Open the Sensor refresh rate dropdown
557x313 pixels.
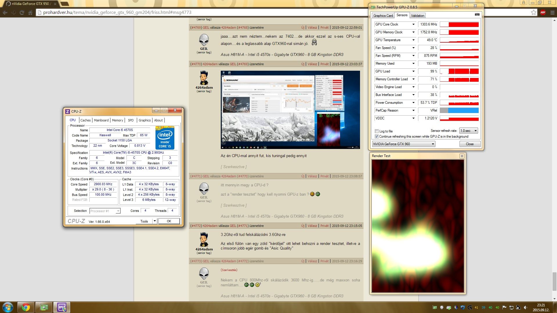(x=468, y=131)
